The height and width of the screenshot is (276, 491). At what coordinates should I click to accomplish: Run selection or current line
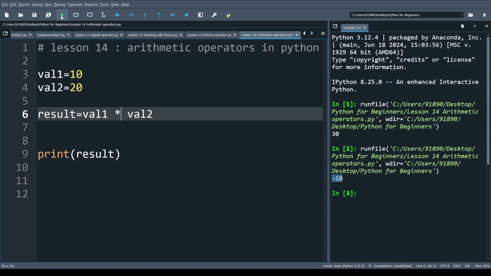click(x=104, y=15)
